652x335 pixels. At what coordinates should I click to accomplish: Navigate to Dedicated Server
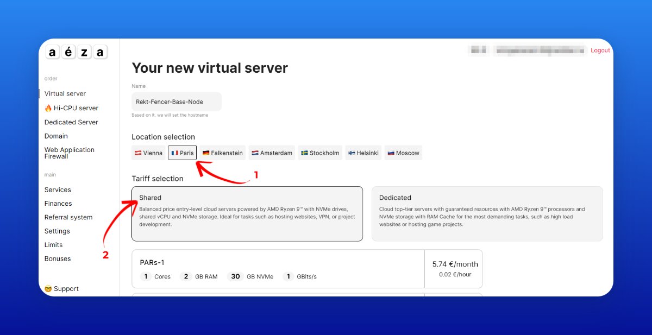[x=71, y=122]
